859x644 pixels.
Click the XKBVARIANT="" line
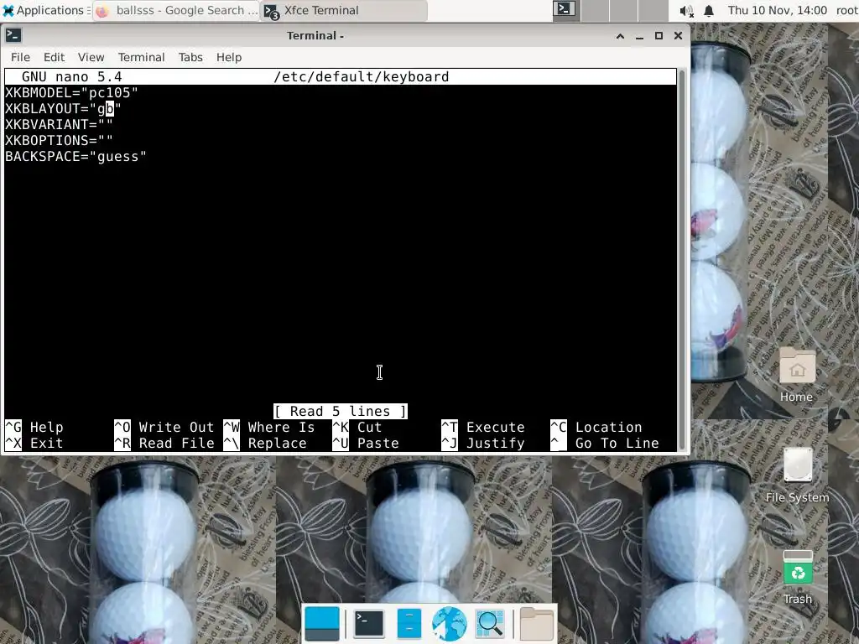point(60,124)
